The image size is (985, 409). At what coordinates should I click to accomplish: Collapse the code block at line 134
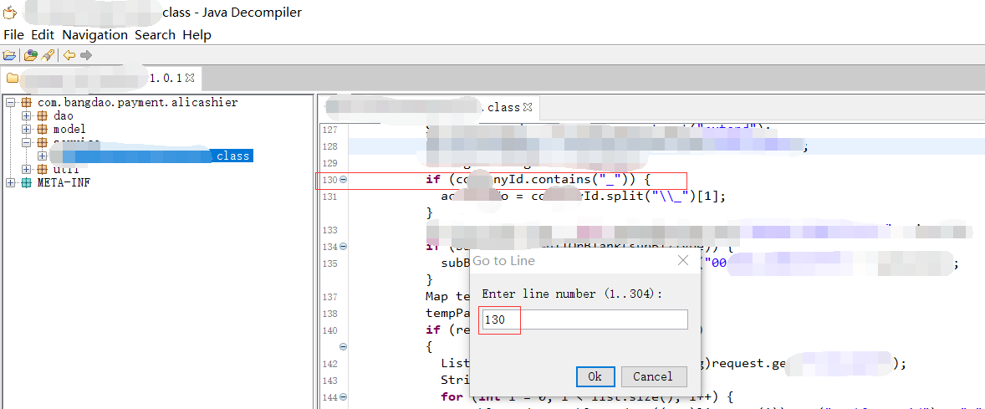coord(343,247)
